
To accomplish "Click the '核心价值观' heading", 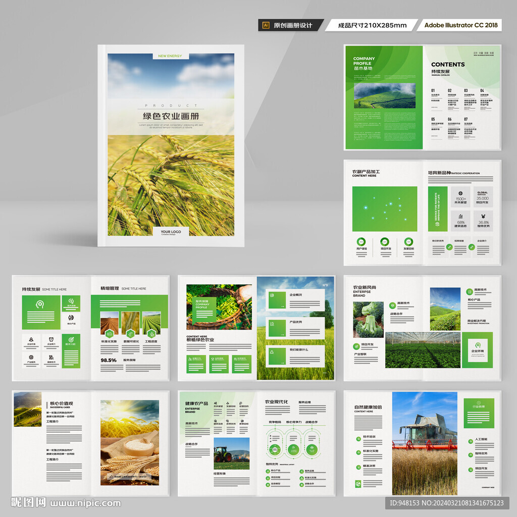I will (61, 403).
